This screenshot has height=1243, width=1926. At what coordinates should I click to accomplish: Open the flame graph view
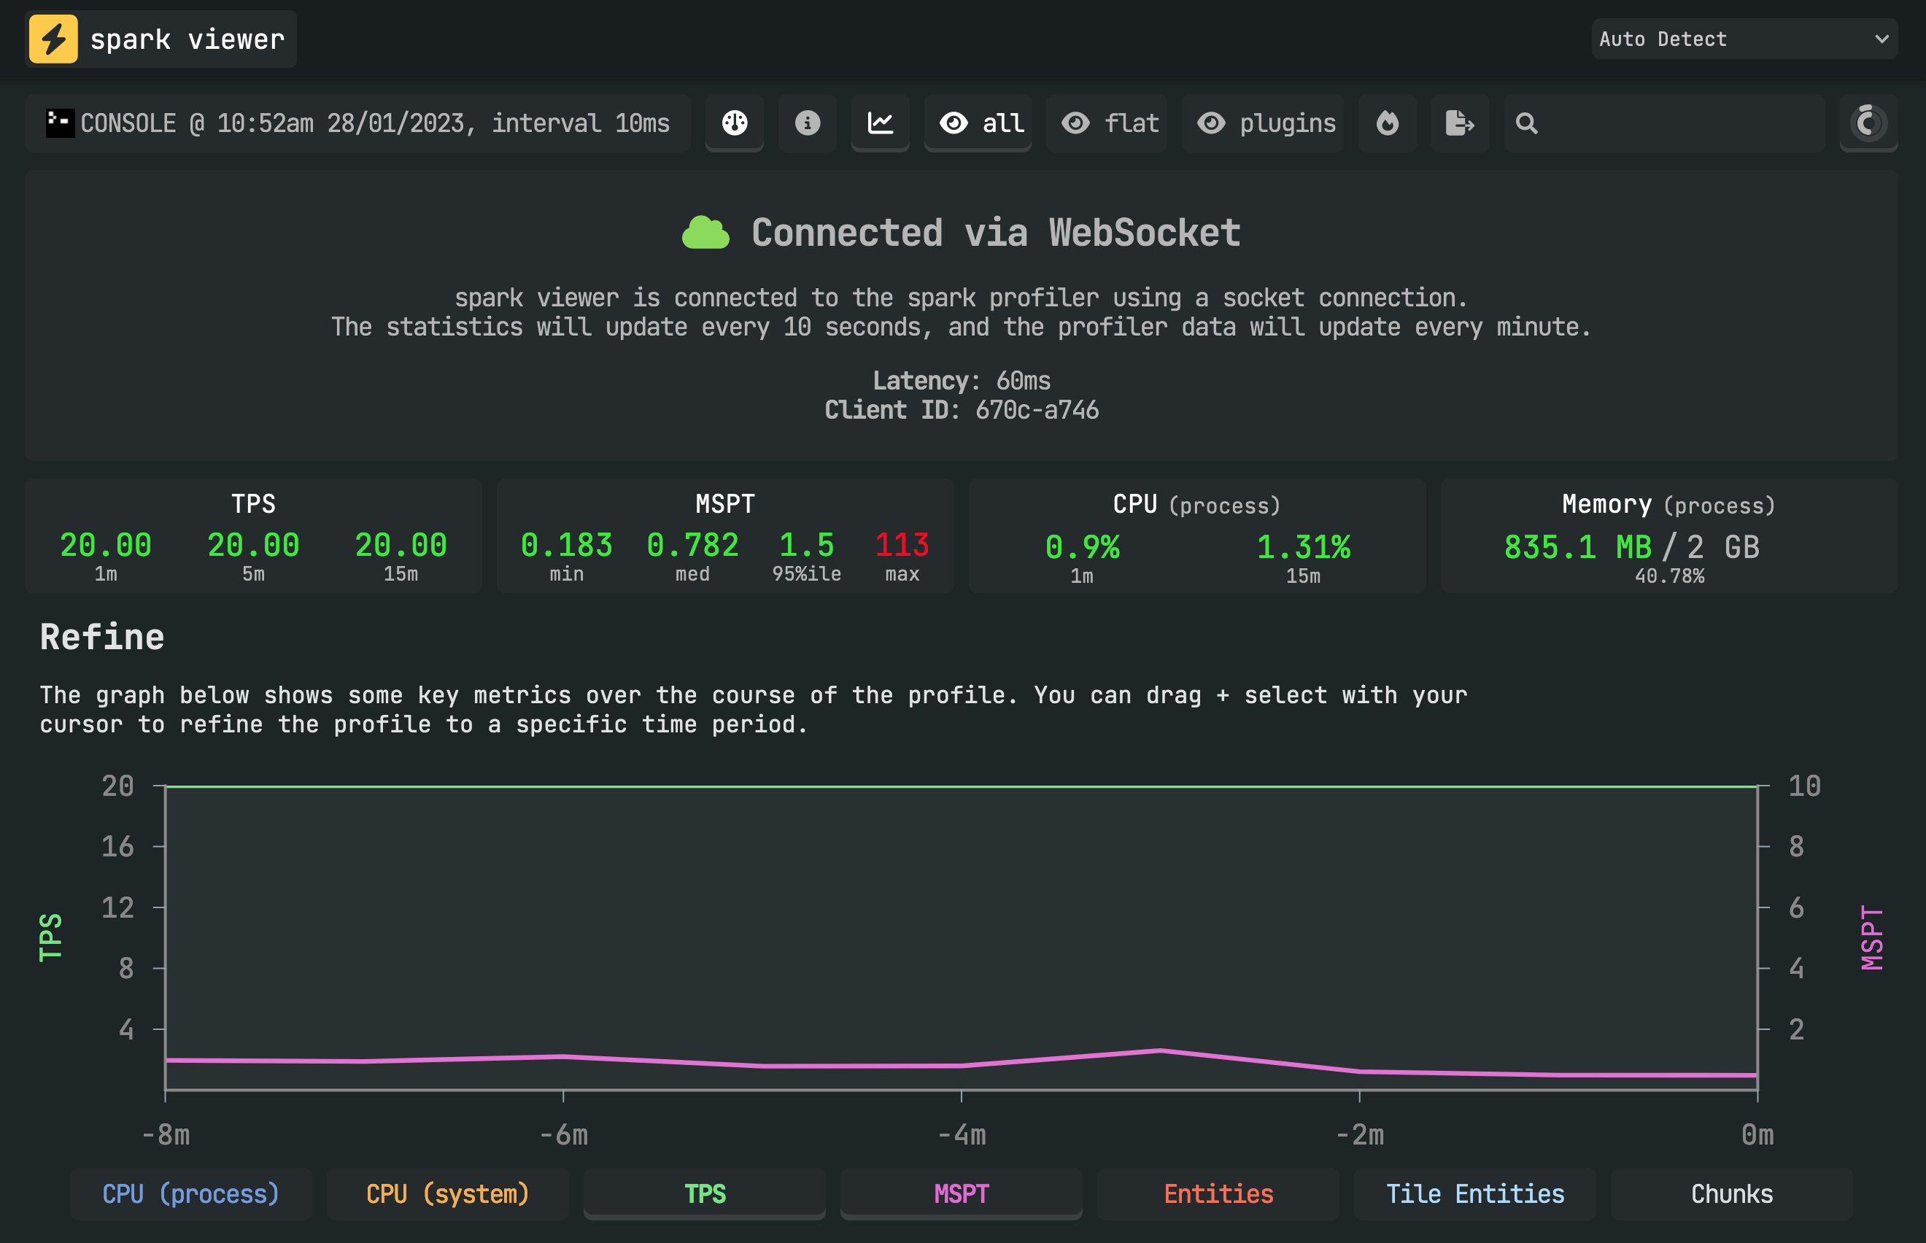[1387, 123]
